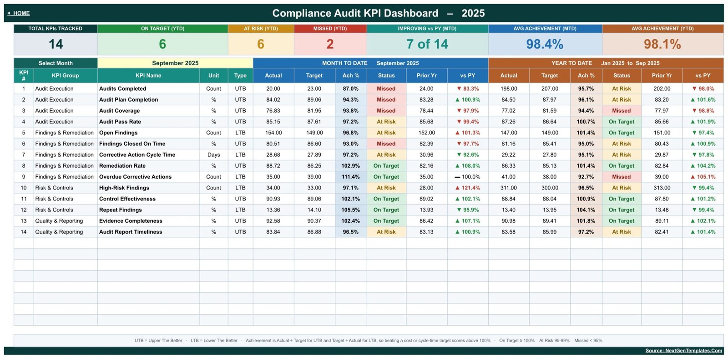Click the Unit column header

click(x=214, y=76)
